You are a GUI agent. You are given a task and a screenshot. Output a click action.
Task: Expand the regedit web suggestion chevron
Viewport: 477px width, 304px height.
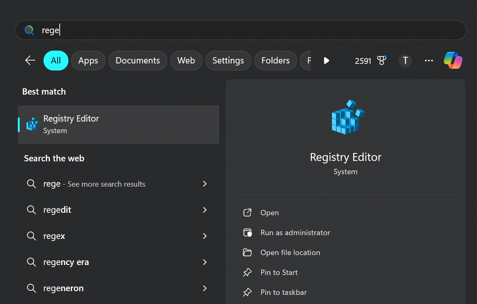pos(205,210)
